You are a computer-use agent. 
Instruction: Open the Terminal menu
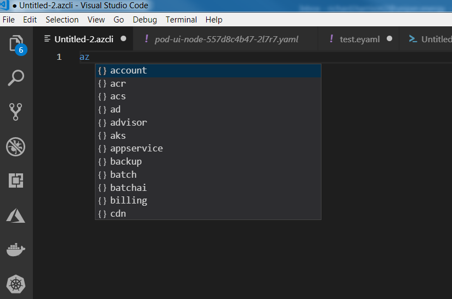[181, 20]
